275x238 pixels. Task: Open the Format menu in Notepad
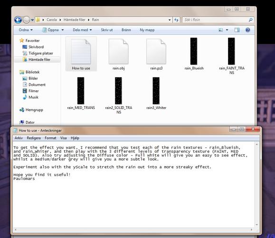(x=50, y=138)
